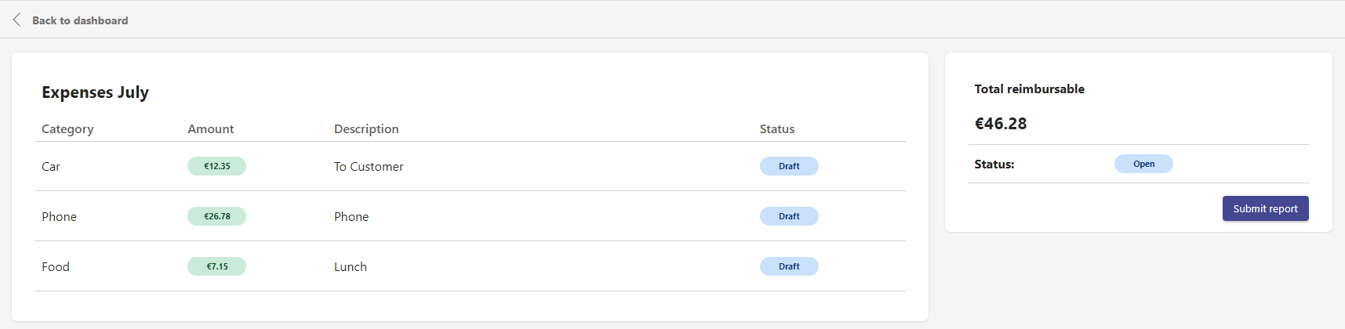Viewport: 1345px width, 329px height.
Task: Click the Draft status on the Food row
Action: click(x=789, y=266)
